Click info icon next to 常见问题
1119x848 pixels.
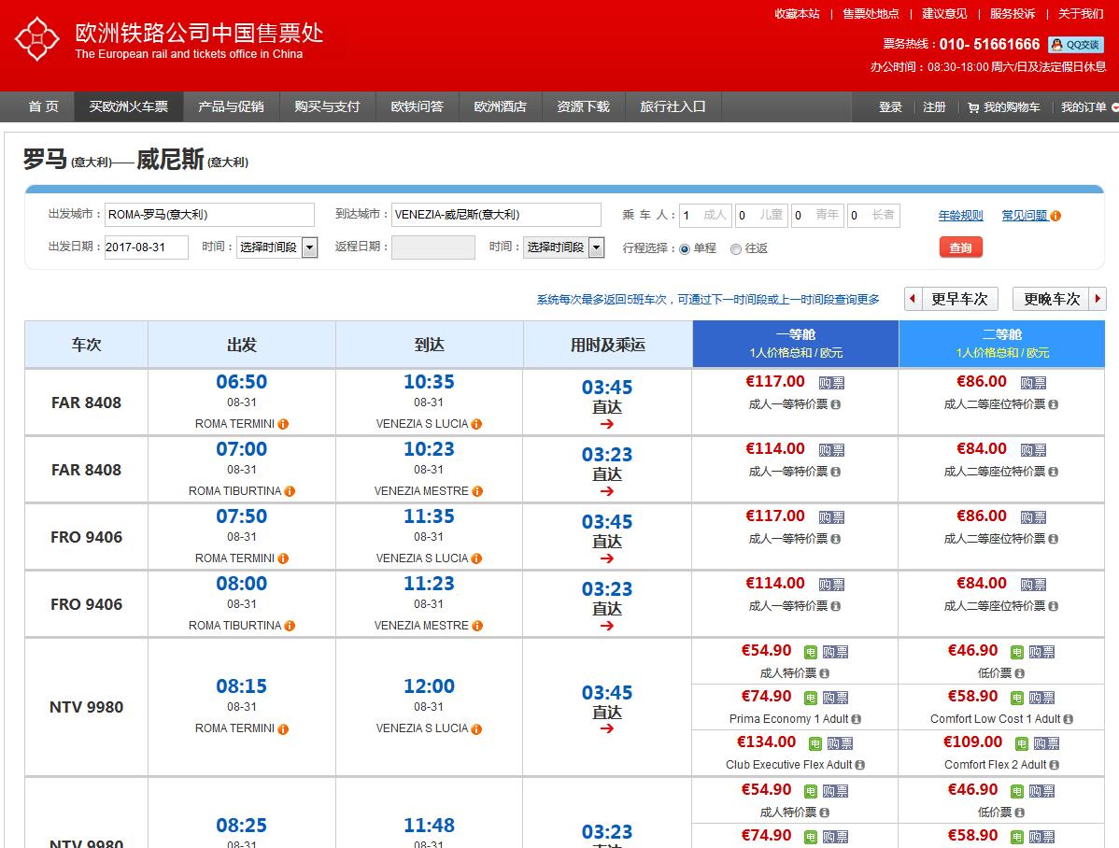[x=1055, y=216]
